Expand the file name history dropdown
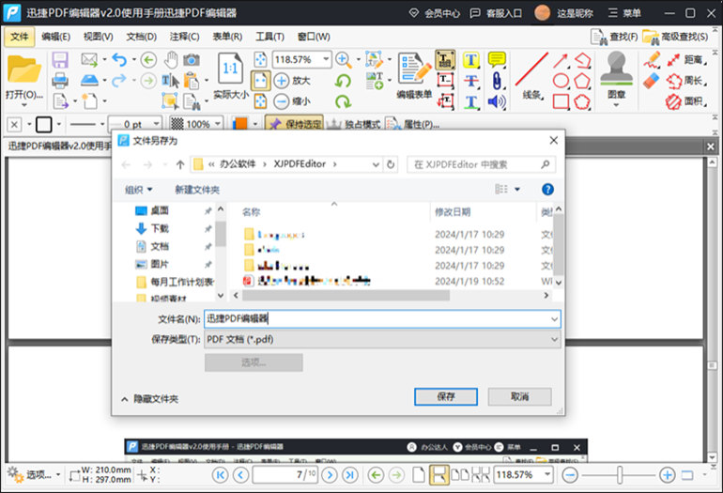 tap(554, 319)
